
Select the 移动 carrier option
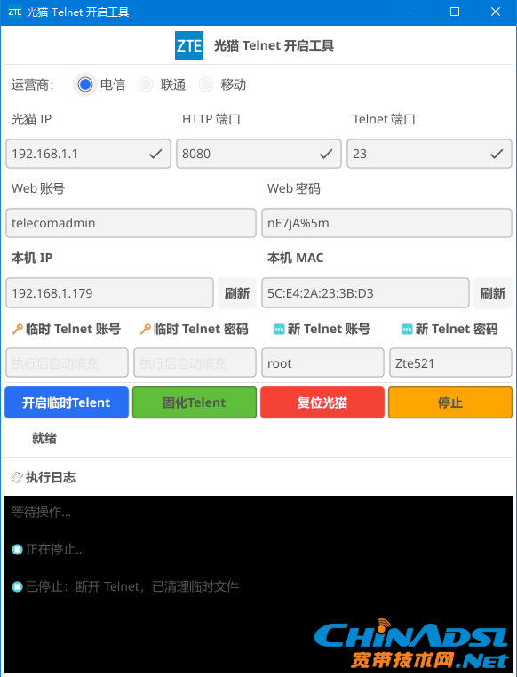pyautogui.click(x=206, y=84)
